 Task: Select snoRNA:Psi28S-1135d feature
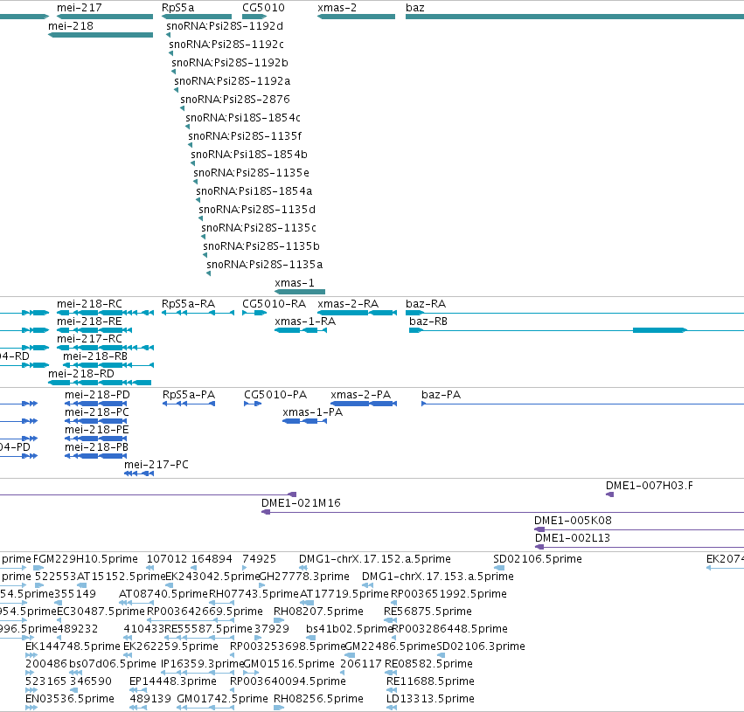tap(201, 218)
